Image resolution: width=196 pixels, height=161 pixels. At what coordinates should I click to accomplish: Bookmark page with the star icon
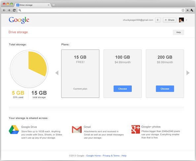183,10
